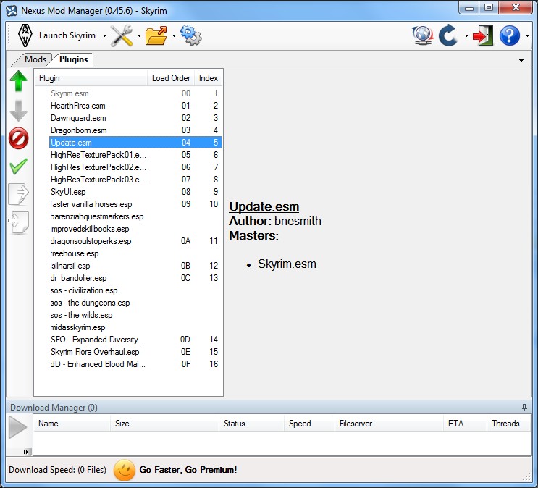Select sos - the dungeons.esp row
This screenshot has height=488, width=538.
coord(135,303)
